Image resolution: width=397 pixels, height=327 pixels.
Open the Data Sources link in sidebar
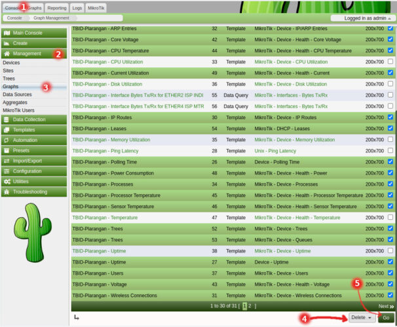point(16,95)
